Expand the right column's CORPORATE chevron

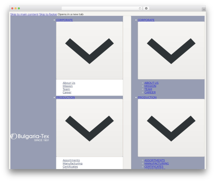pyautogui.click(x=171, y=50)
